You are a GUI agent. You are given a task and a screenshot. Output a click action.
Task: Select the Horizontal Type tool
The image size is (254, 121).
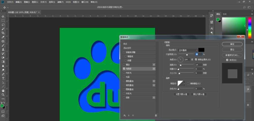3,78
